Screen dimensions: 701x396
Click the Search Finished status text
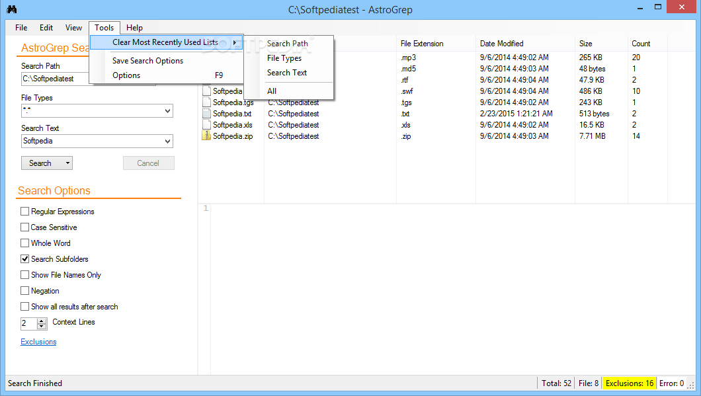35,383
